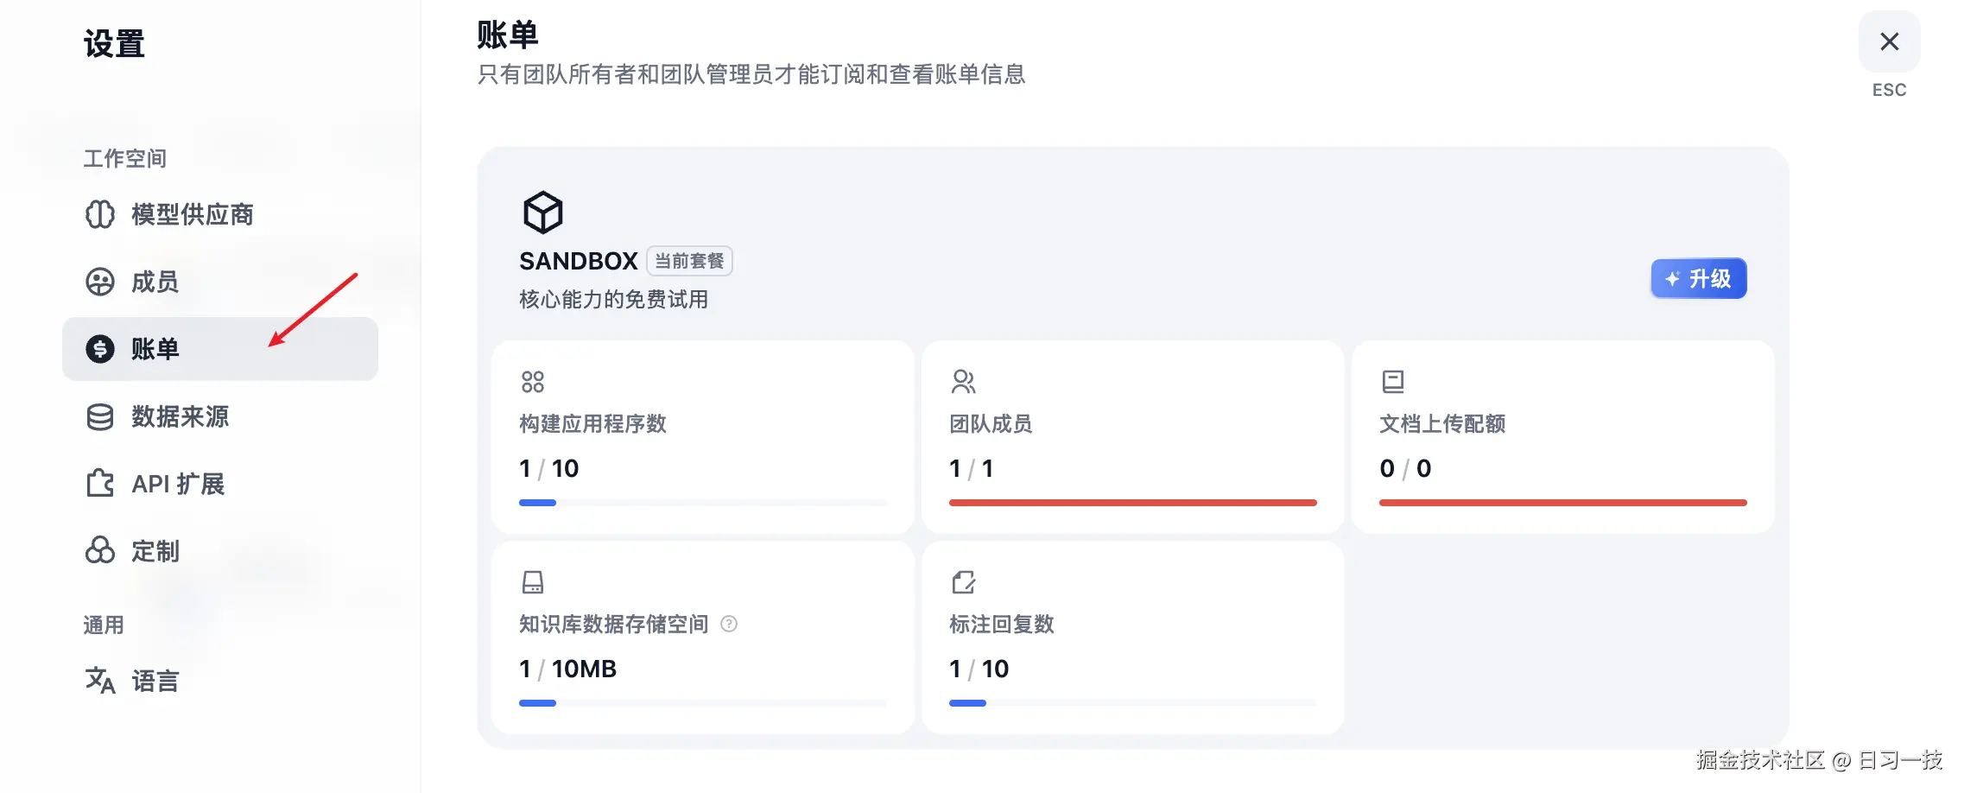Close the settings dialog with X
1964x793 pixels.
coord(1889,41)
